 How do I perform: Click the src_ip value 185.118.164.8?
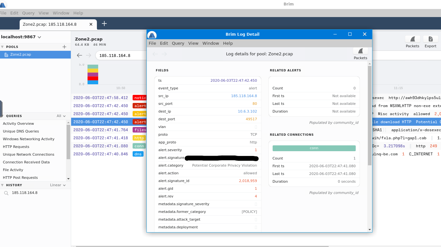tap(244, 96)
